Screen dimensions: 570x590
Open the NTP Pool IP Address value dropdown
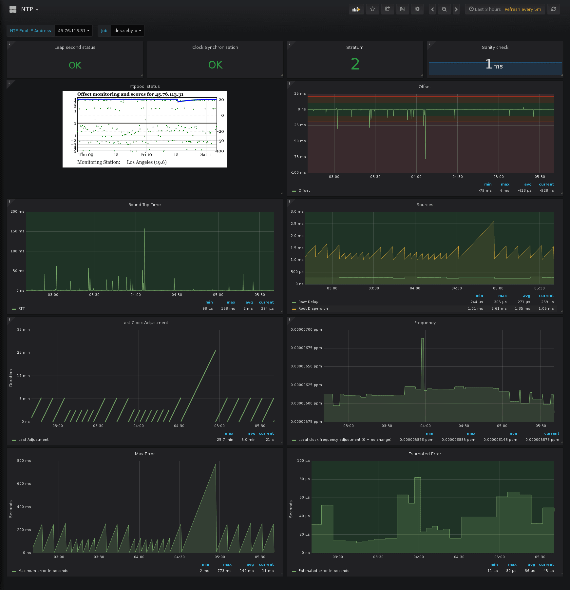click(x=74, y=31)
